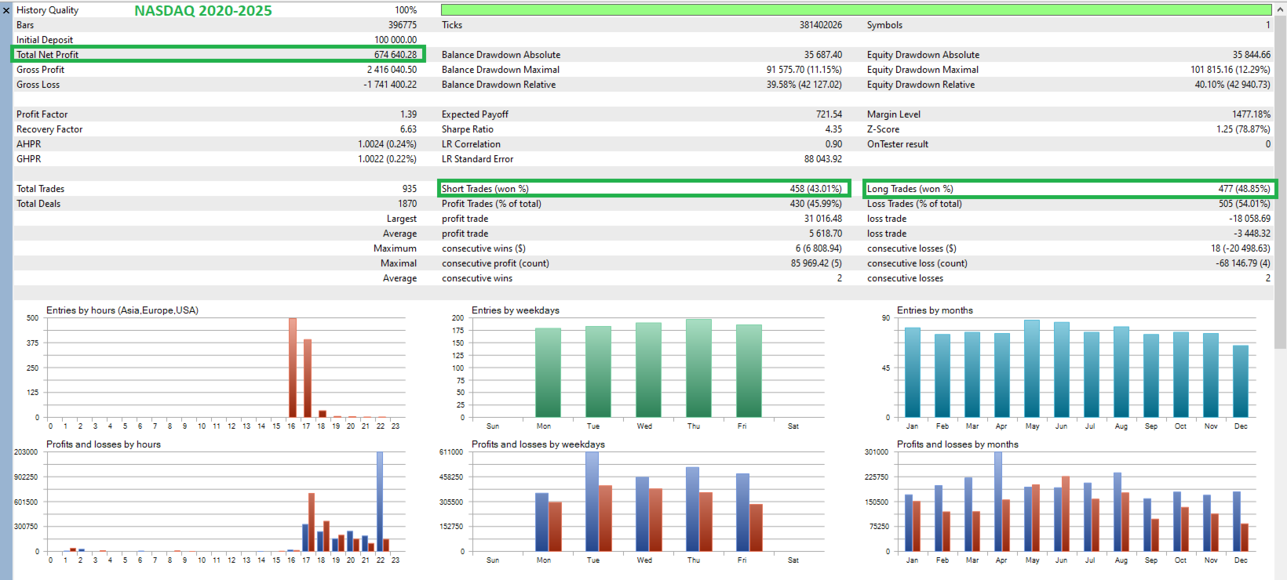Select the Equity Drawdown Absolute value '35 844.66'
The width and height of the screenshot is (1287, 580).
(1252, 55)
